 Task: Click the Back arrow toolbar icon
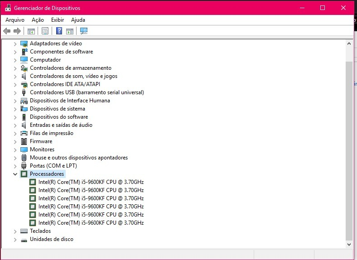[7, 31]
